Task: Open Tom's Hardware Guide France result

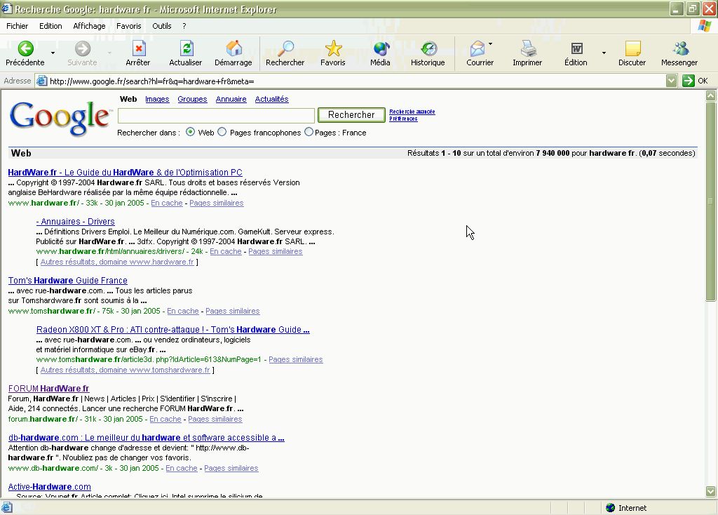Action: [68, 281]
